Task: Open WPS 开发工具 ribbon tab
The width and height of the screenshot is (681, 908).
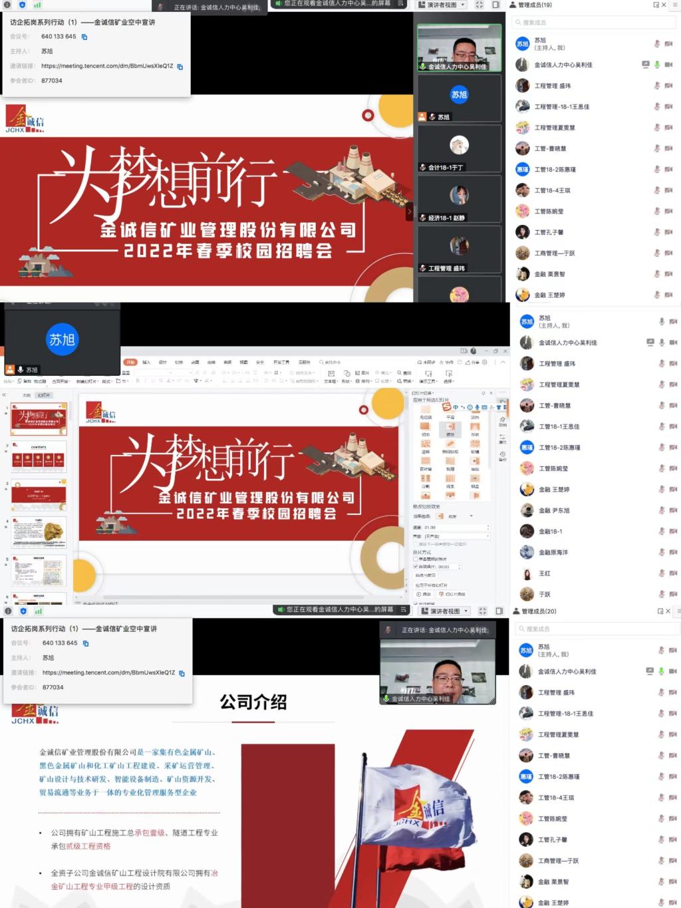Action: coord(281,362)
